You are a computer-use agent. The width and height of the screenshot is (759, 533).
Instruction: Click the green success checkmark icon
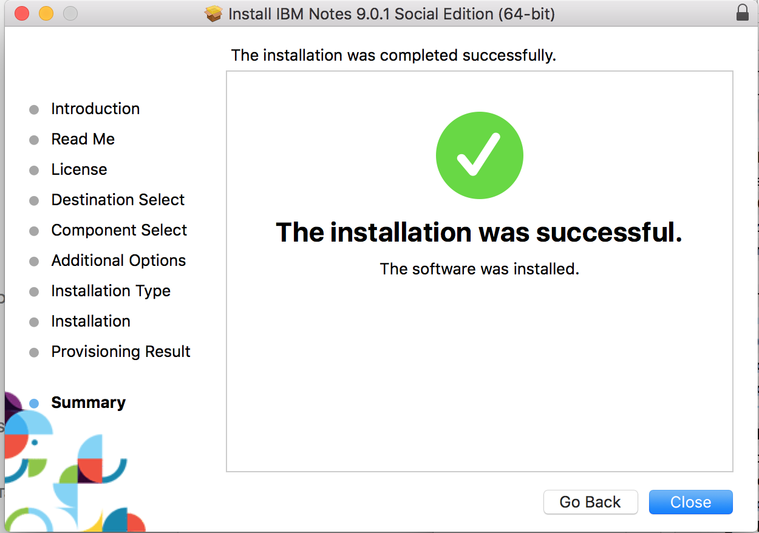(x=480, y=155)
